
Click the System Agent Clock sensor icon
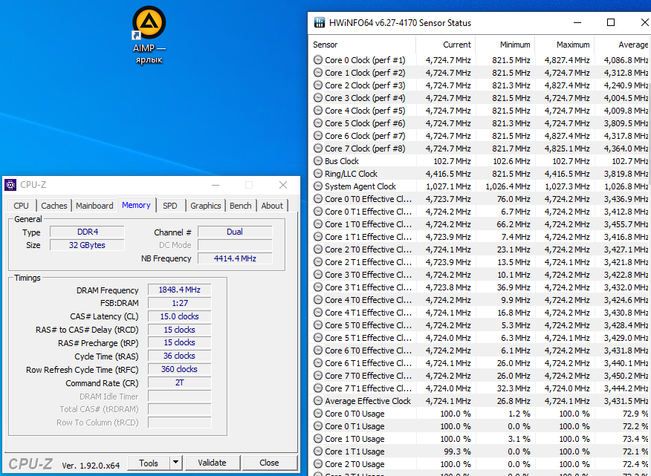(x=318, y=186)
